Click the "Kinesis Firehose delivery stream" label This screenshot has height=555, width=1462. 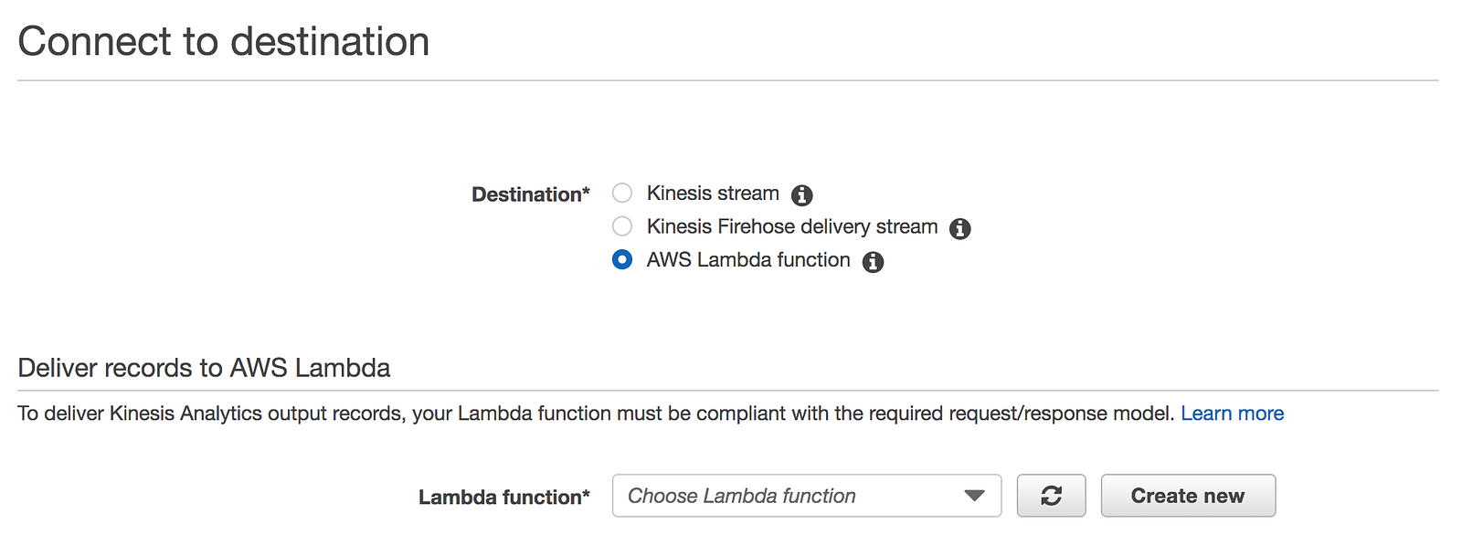point(791,226)
